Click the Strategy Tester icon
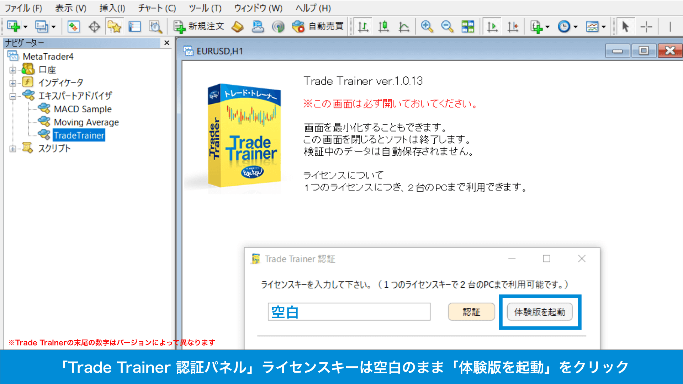Image resolution: width=683 pixels, height=384 pixels. point(155,26)
